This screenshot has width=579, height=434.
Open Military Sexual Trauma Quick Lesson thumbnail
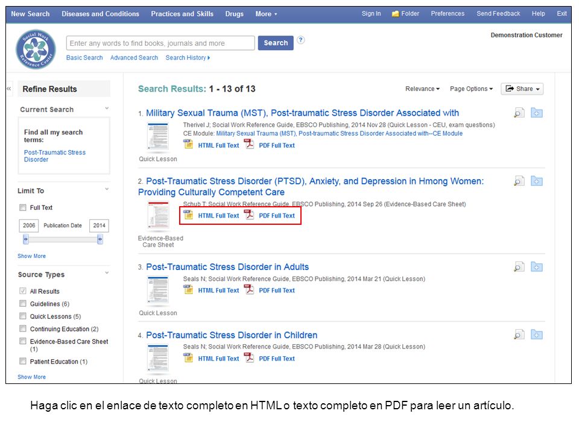pos(158,137)
